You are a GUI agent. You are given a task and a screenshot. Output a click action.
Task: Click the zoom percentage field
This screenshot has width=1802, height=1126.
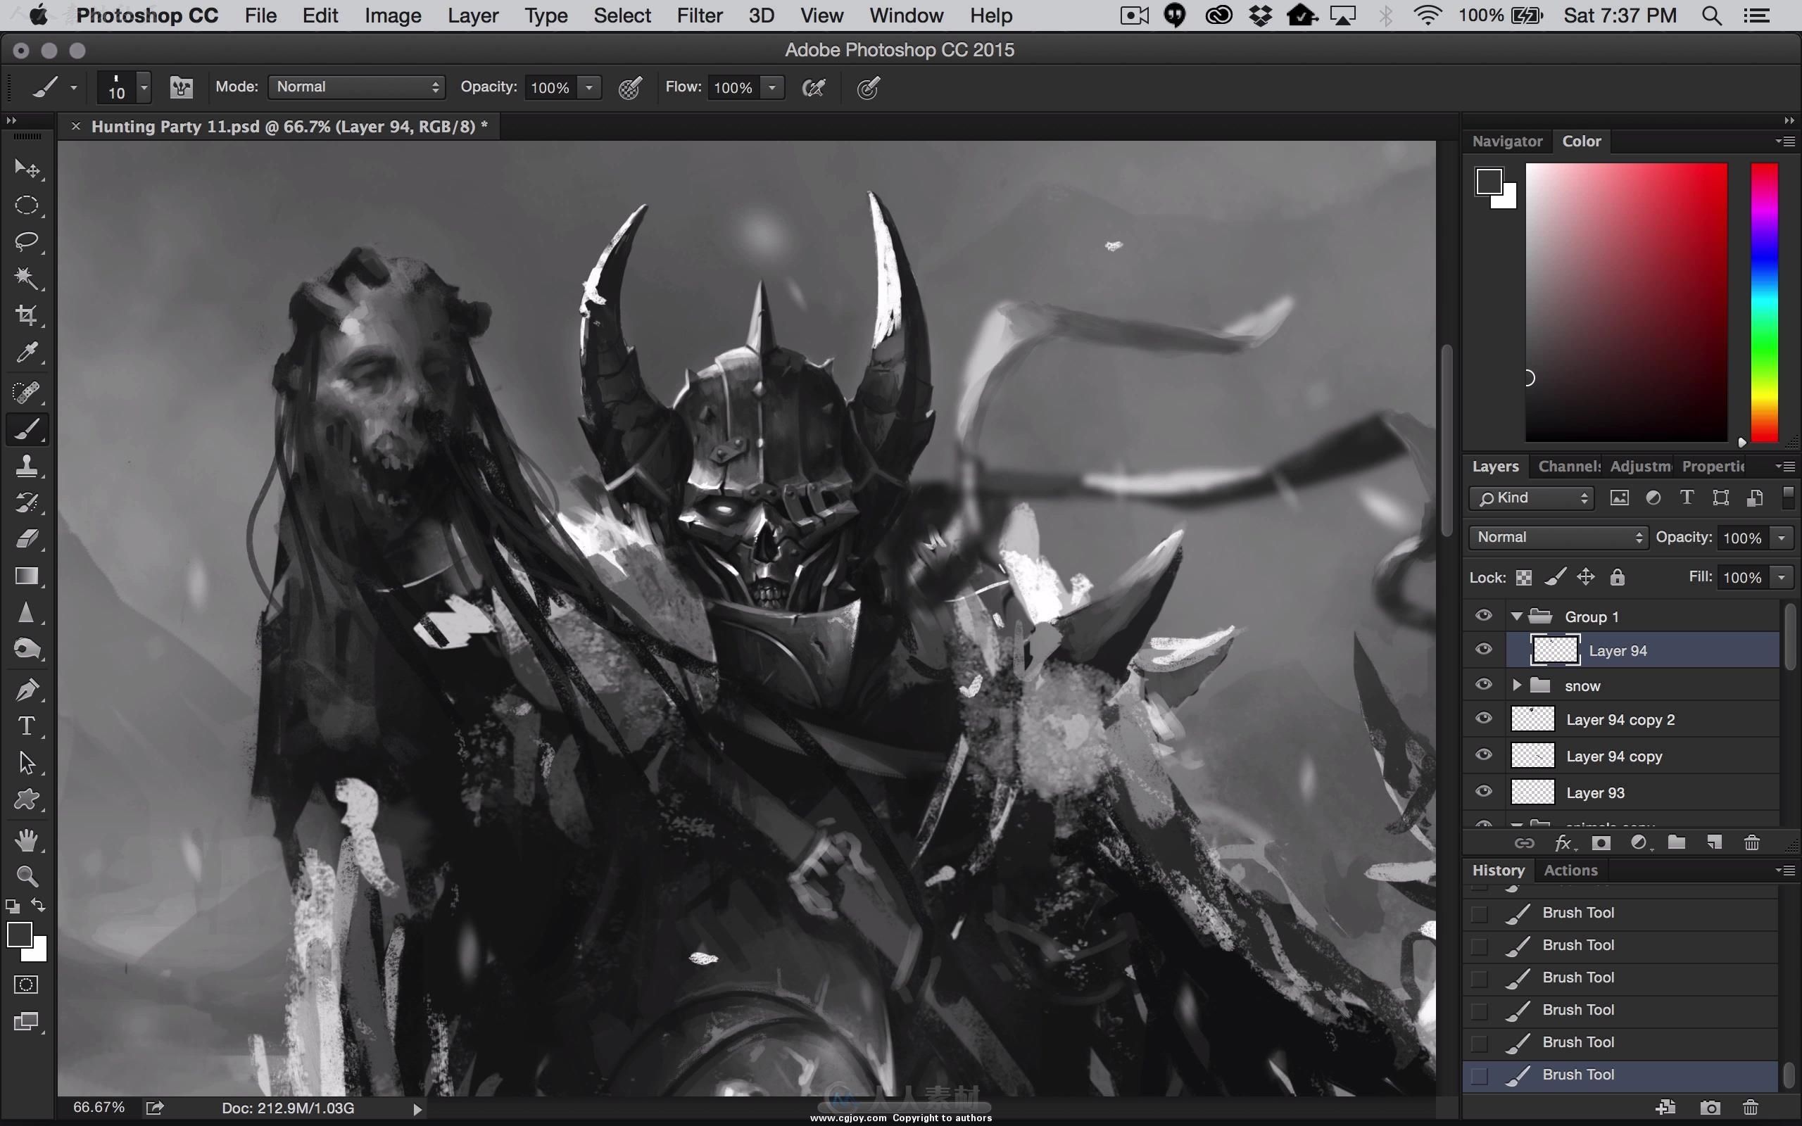coord(99,1108)
